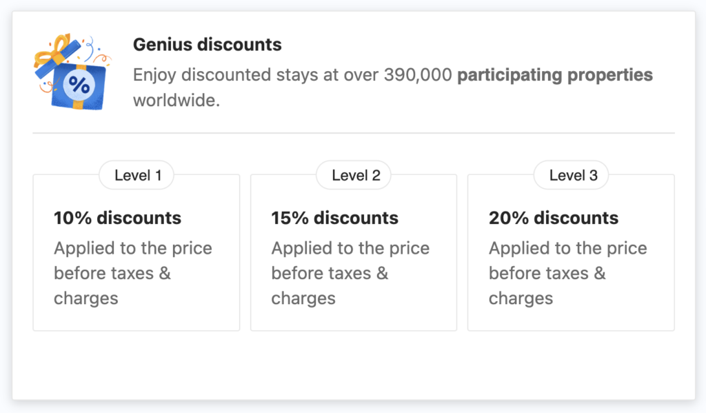The image size is (706, 413).
Task: Click Level 3 card's "charges" text
Action: pyautogui.click(x=521, y=299)
